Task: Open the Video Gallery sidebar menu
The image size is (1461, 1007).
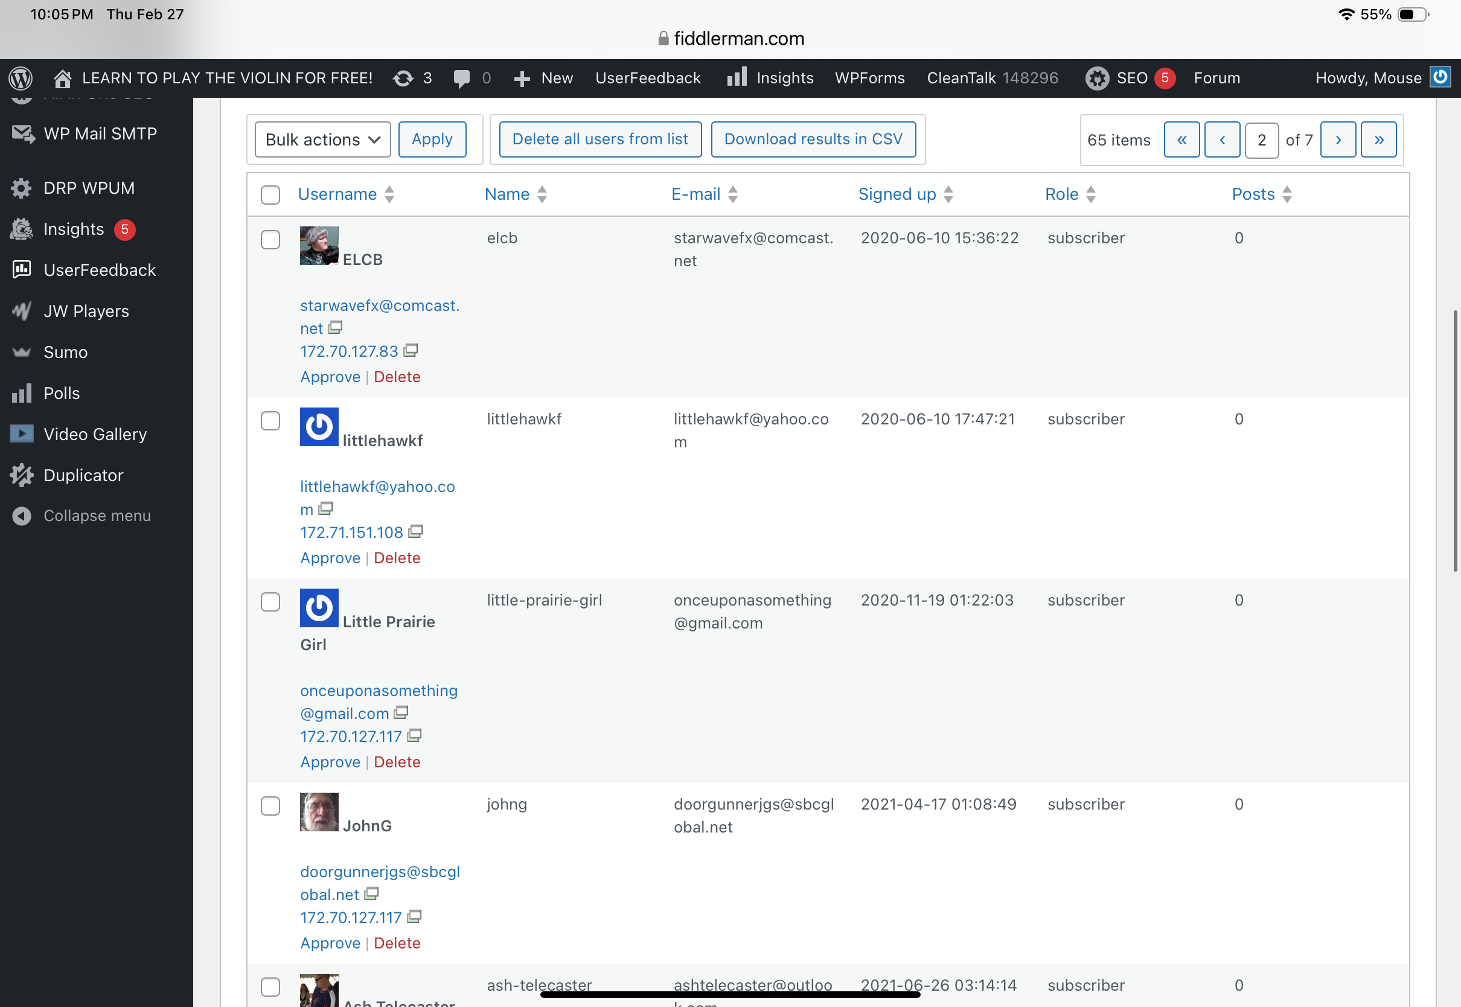Action: click(x=97, y=434)
